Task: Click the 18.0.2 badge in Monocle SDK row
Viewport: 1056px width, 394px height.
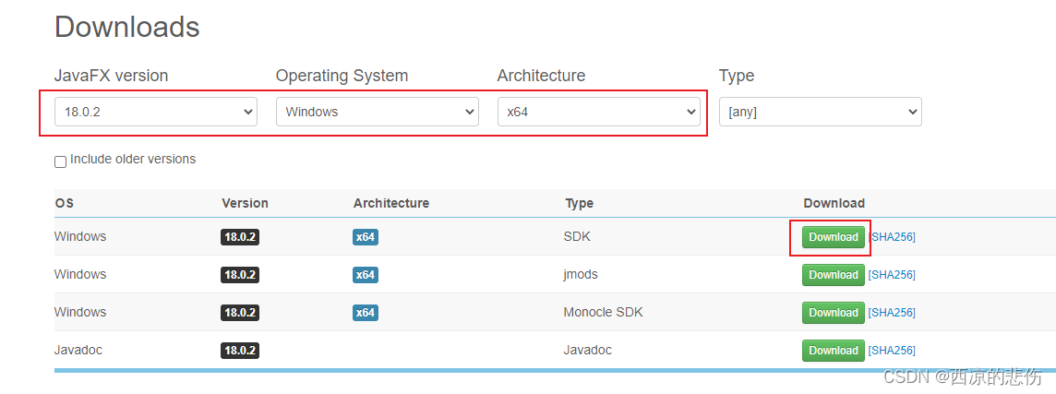Action: tap(240, 313)
